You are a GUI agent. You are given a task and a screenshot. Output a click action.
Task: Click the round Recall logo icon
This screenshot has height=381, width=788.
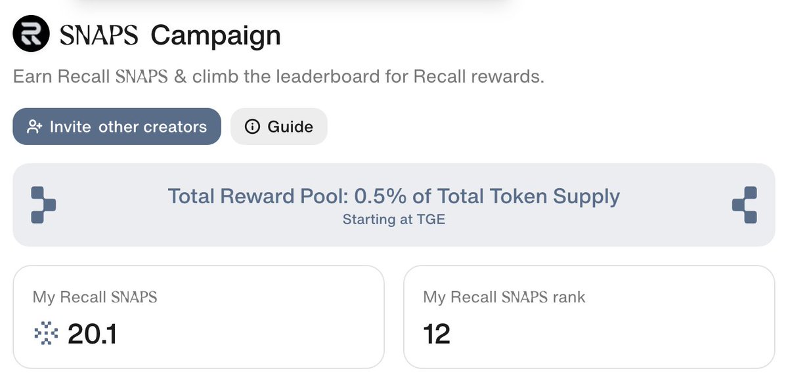pos(31,34)
